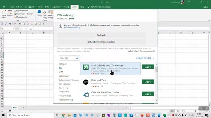This screenshot has width=211, height=118.
Task: Open the blue Tillegg add-ins button
Action: tap(39, 13)
